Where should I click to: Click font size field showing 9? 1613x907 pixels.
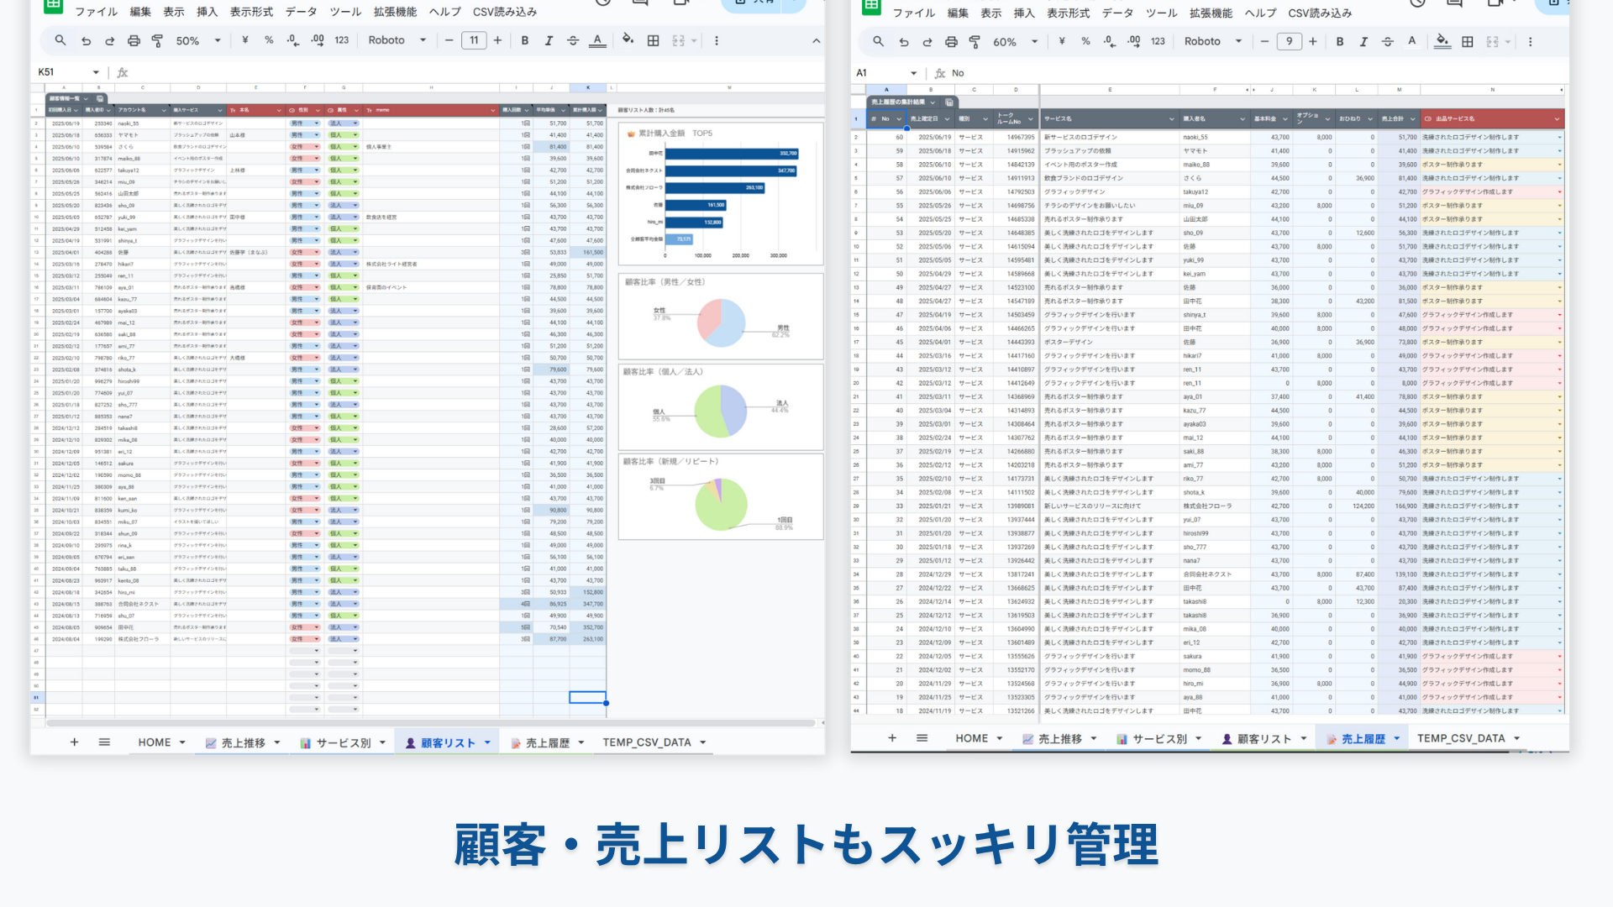[1290, 41]
